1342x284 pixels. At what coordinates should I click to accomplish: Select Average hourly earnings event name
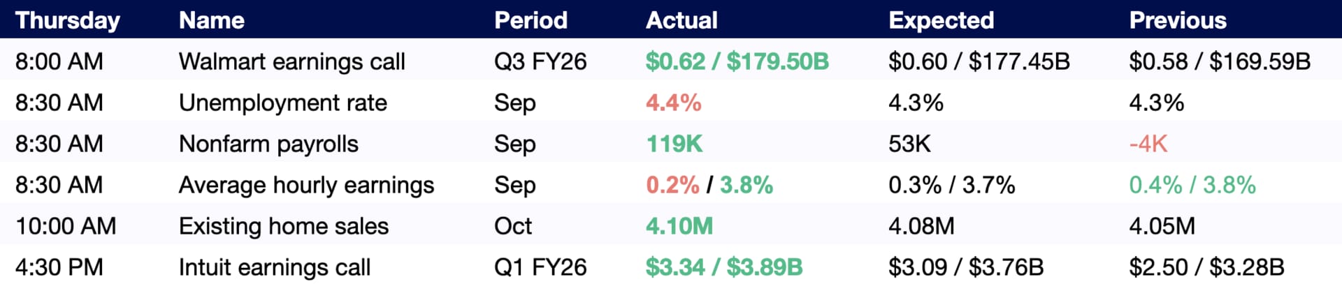click(x=306, y=185)
